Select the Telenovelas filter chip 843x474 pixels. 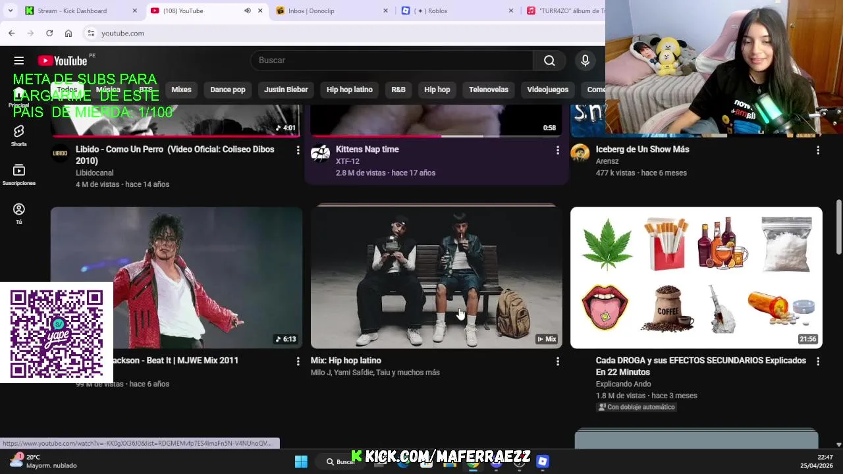pos(489,90)
